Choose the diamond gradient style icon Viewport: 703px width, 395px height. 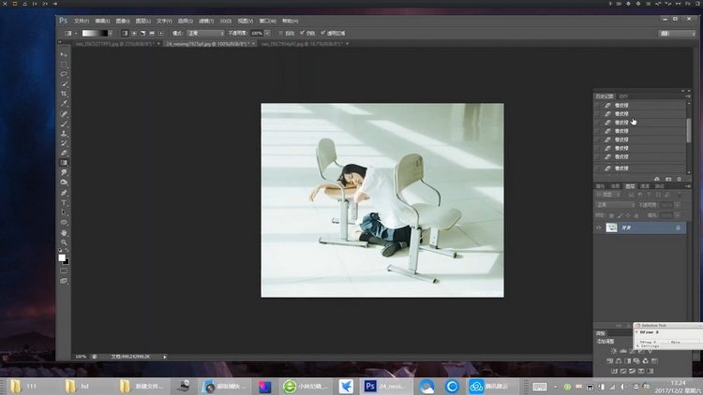pyautogui.click(x=161, y=33)
